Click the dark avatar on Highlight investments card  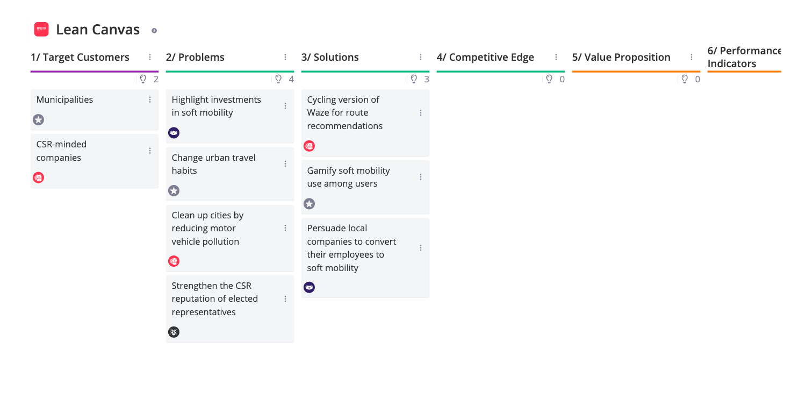pos(174,132)
